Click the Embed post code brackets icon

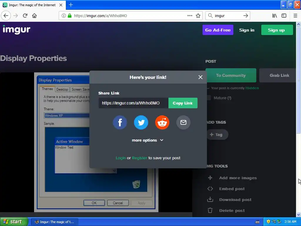click(x=210, y=189)
